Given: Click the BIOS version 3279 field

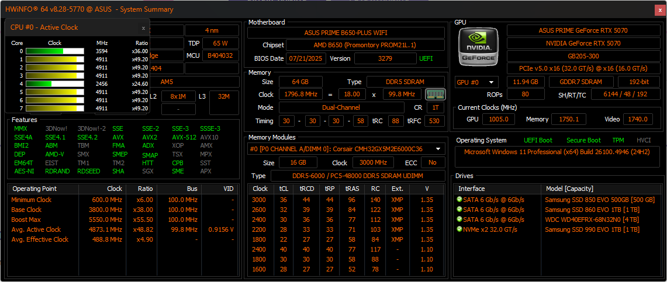Looking at the screenshot, I should (385, 58).
